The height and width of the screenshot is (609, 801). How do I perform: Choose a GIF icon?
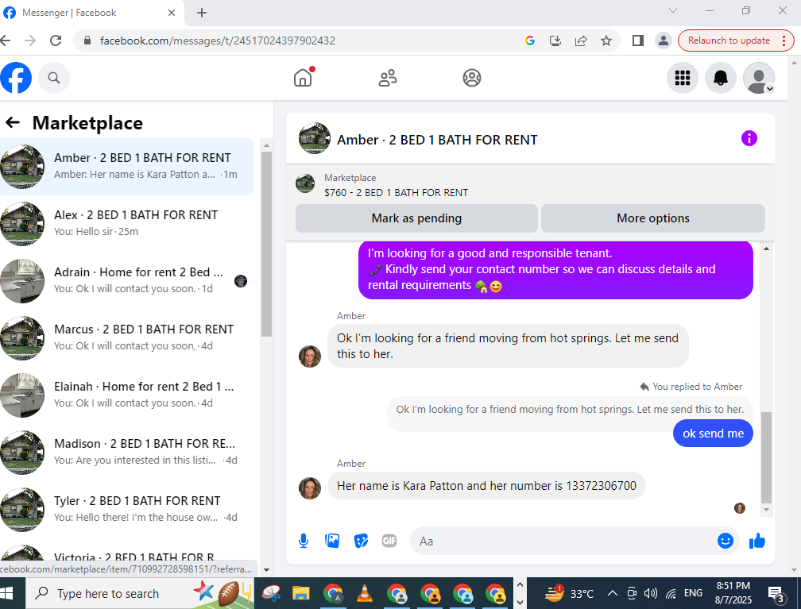coord(389,541)
